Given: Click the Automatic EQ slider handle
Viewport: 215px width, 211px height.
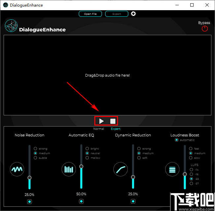Looking at the screenshot, I should 81,166.
